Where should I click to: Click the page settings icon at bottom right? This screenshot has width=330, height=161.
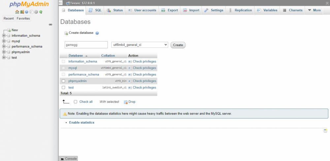[x=325, y=131]
